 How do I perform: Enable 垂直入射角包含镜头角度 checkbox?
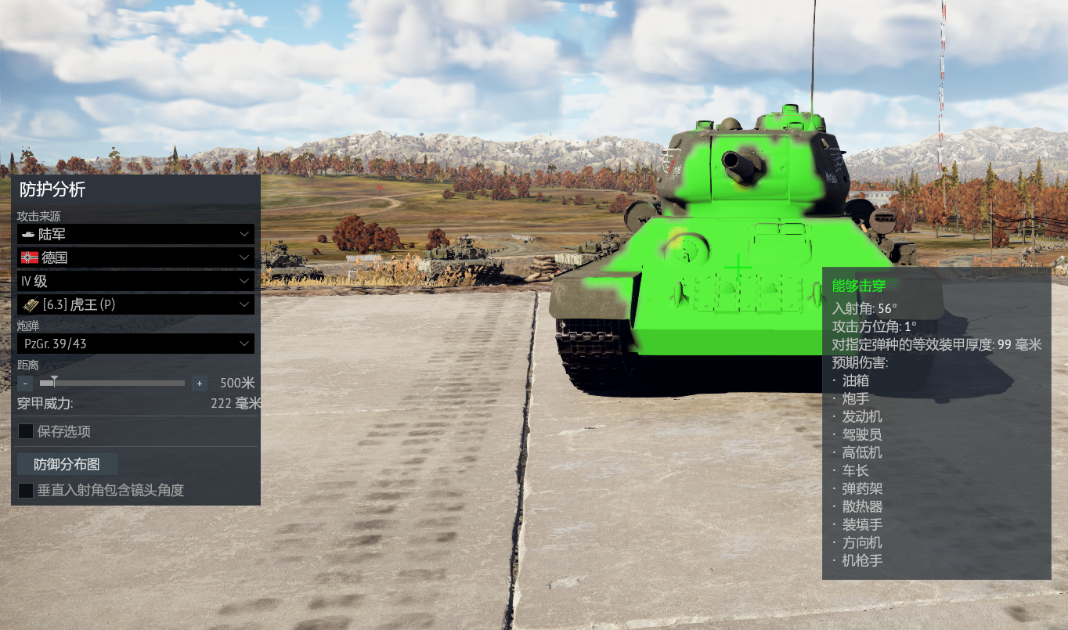26,490
